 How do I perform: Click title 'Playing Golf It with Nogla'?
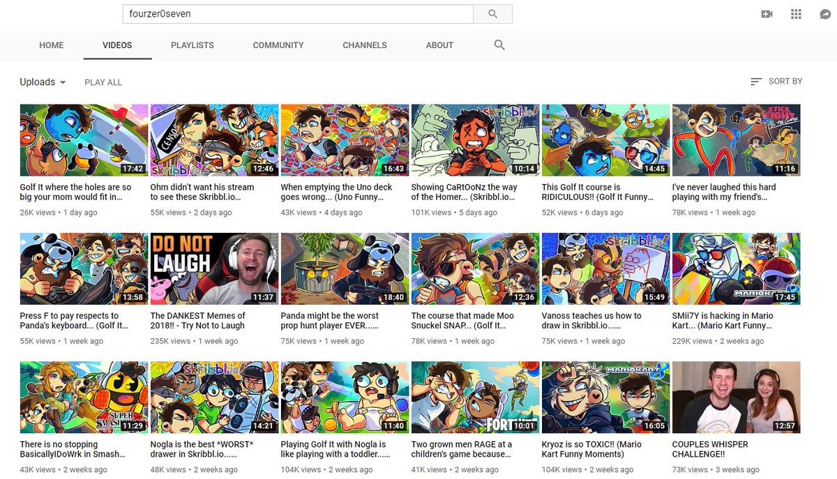(x=333, y=449)
